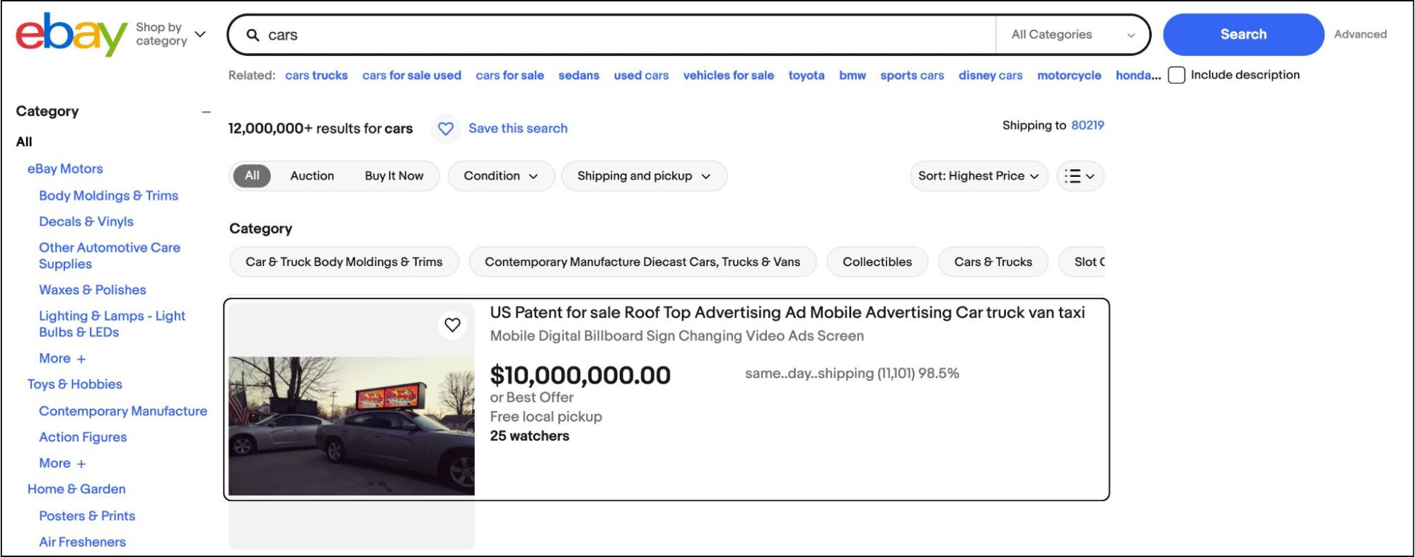
Task: Click related search disney cars
Action: (x=990, y=75)
